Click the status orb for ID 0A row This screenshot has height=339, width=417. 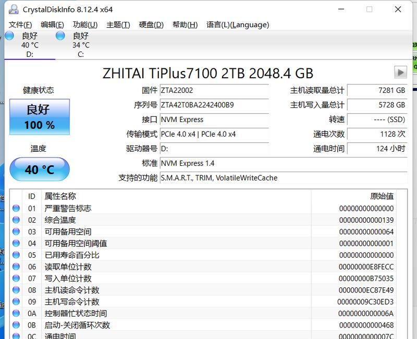tap(16, 313)
